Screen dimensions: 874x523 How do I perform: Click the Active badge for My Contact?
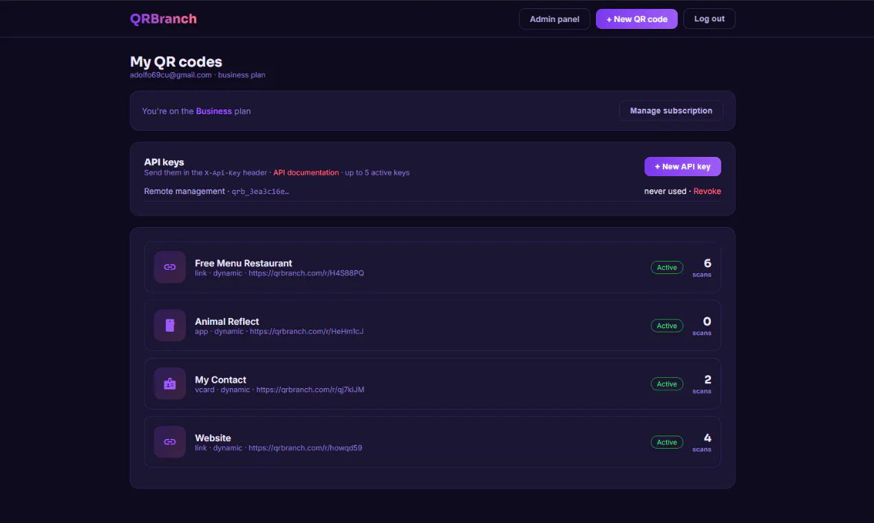click(667, 384)
